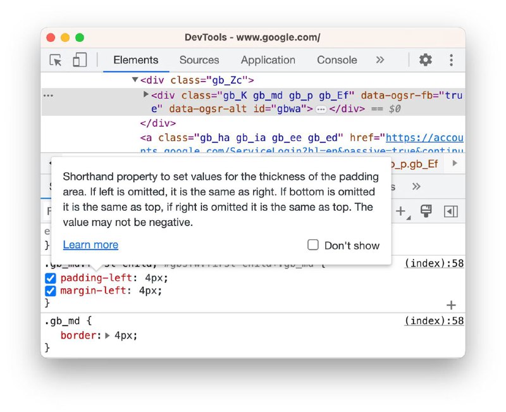The image size is (506, 412).
Task: Maximize the window with green button
Action: pos(80,37)
